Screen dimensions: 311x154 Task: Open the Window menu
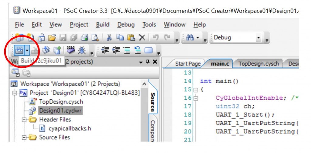click(175, 25)
